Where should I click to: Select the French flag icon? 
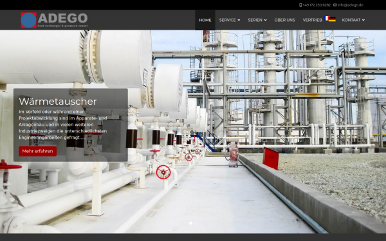coord(326,18)
